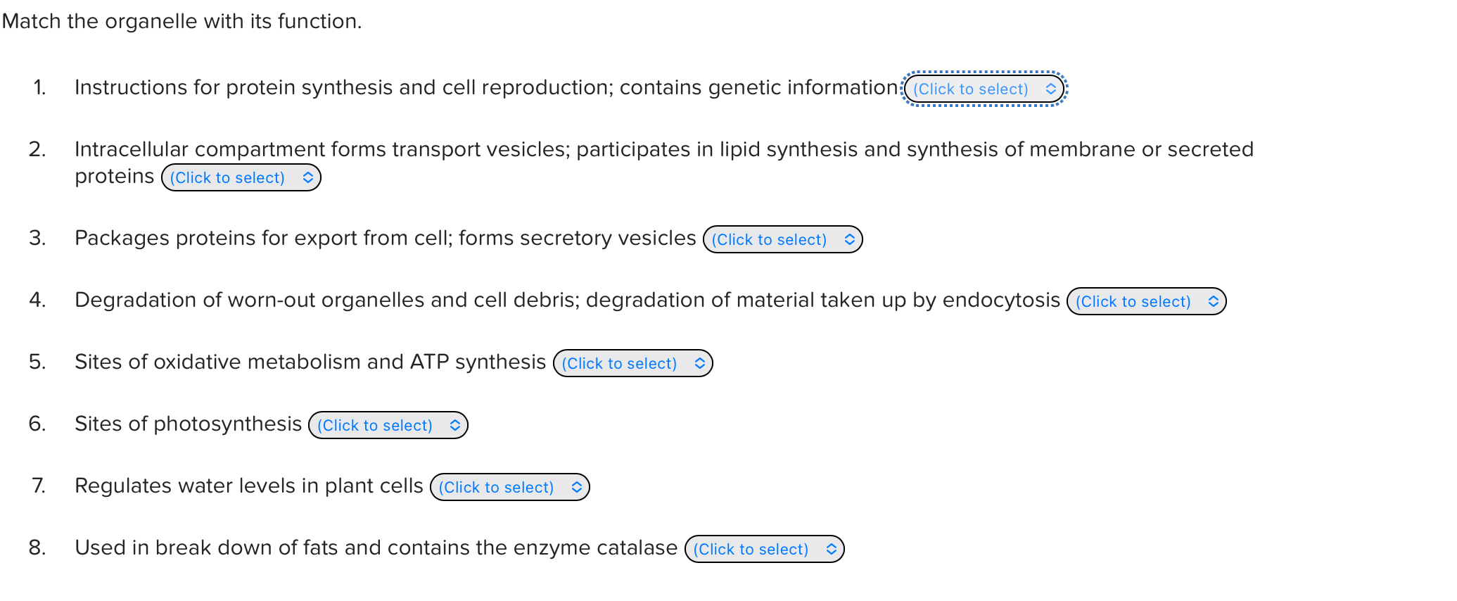The width and height of the screenshot is (1457, 601).
Task: Click the 'Match the organelle with its function' heading
Action: [x=182, y=21]
